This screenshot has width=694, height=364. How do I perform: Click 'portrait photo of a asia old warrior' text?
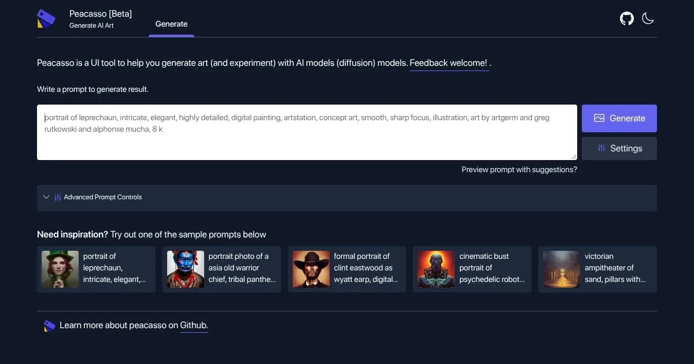pos(242,268)
